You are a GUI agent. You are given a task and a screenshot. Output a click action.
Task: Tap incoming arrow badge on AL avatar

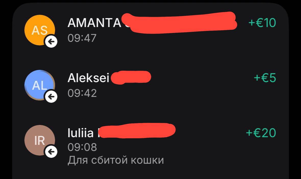tap(51, 97)
